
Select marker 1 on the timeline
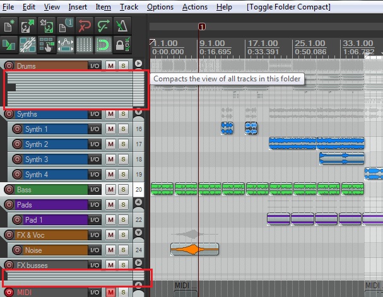tap(202, 26)
